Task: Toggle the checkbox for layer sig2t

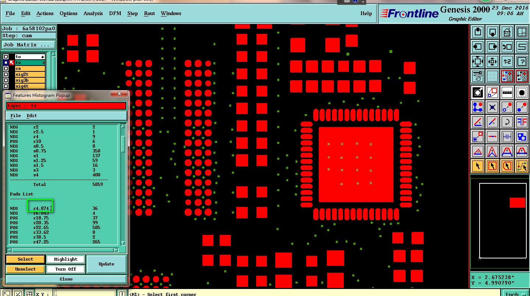Action: (6, 74)
